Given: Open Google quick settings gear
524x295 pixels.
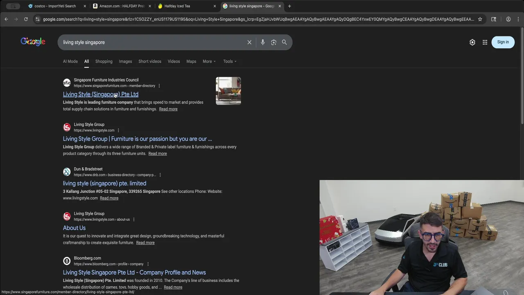Looking at the screenshot, I should coord(472,42).
